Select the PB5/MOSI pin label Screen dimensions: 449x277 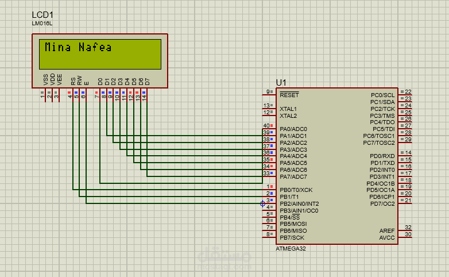(x=293, y=224)
